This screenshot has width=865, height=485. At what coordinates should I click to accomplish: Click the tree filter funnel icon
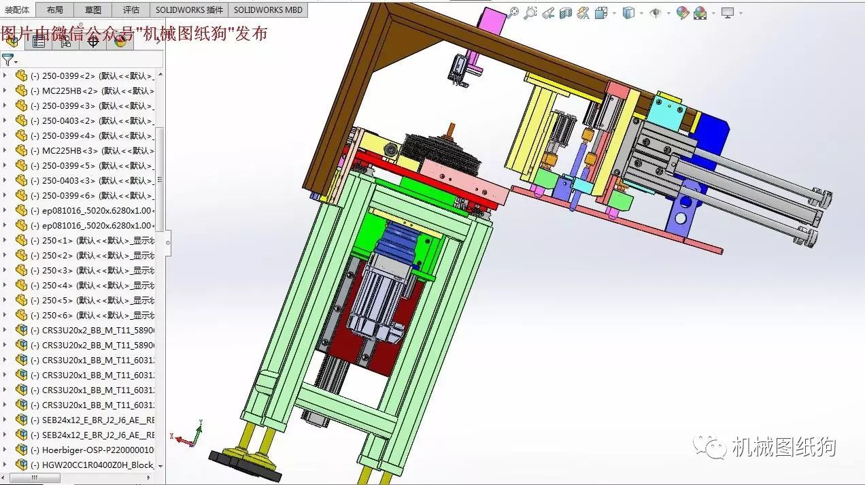(x=7, y=60)
